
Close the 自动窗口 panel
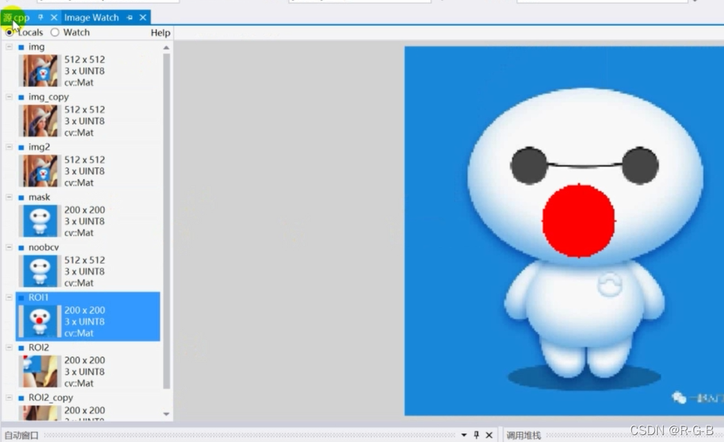pos(489,434)
